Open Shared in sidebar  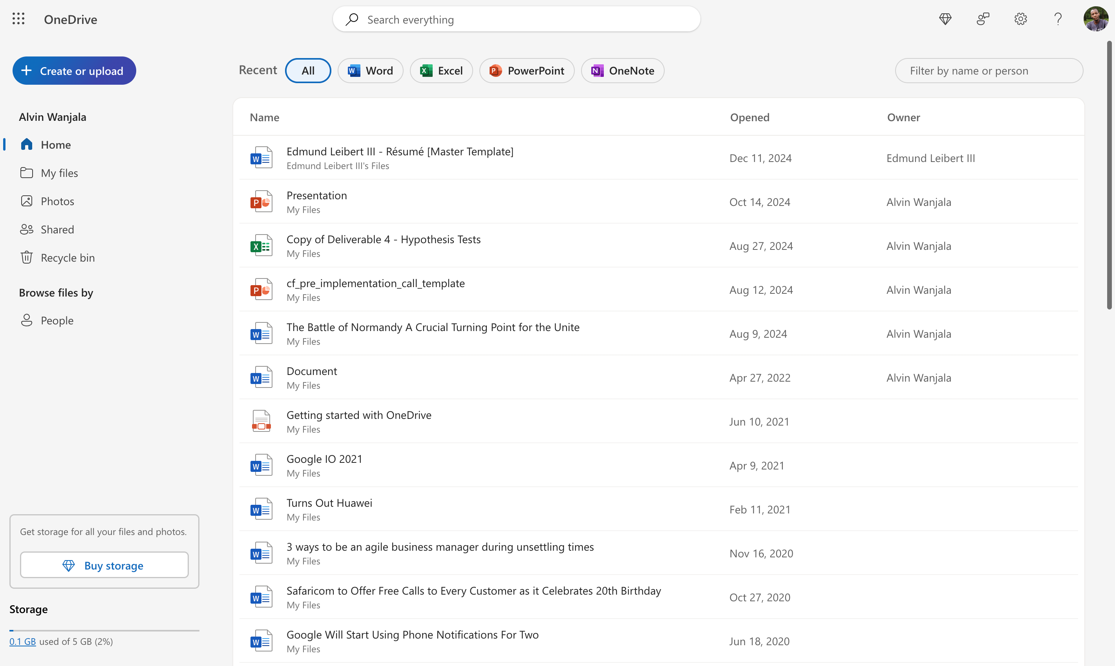[57, 229]
